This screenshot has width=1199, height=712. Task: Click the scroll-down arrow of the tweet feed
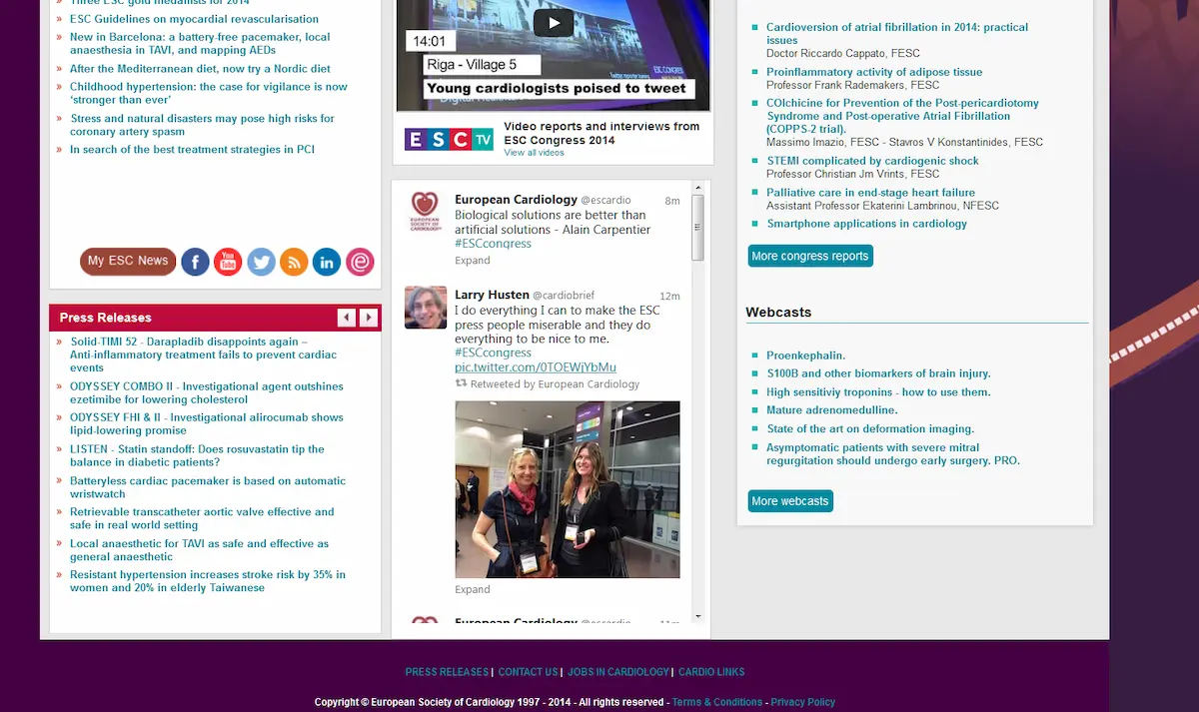pos(697,616)
